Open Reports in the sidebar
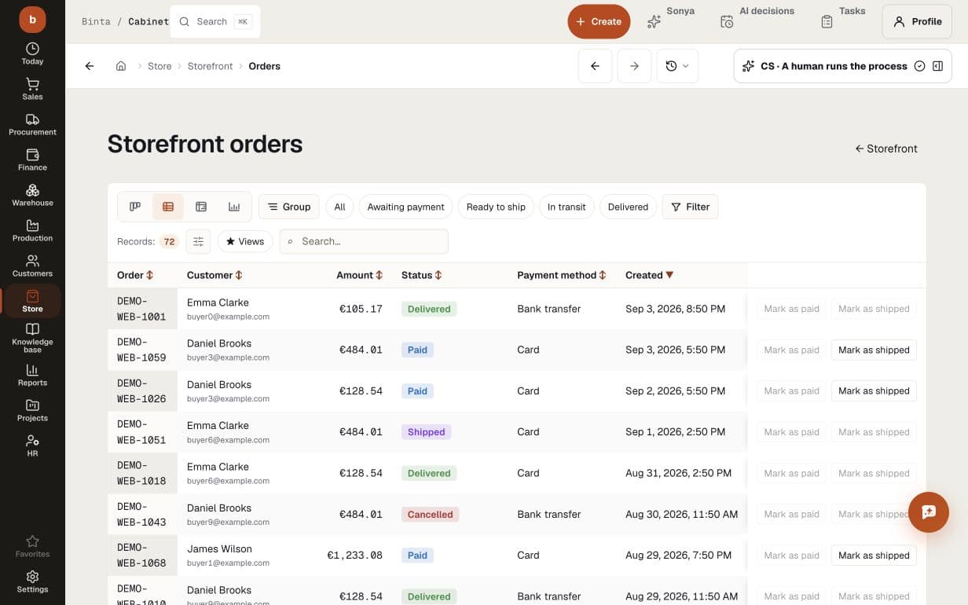This screenshot has height=605, width=968. click(32, 375)
